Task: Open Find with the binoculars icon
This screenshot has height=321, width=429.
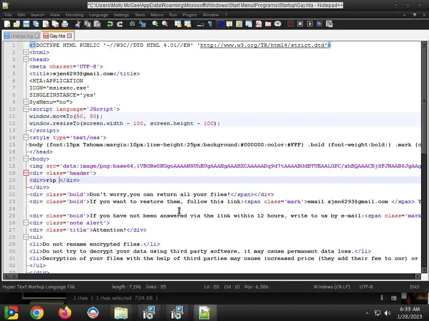Action: click(x=132, y=24)
